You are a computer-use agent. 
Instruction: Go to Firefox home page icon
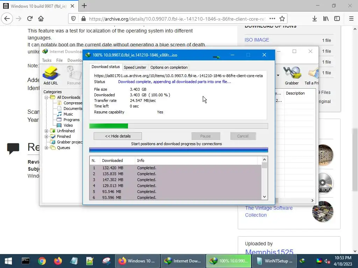pos(41,19)
